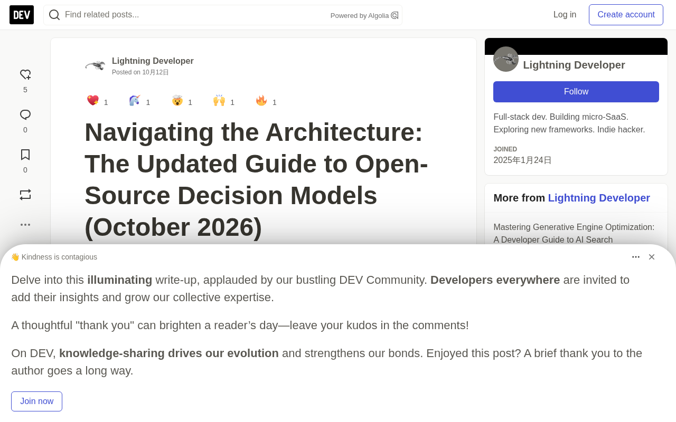Open the Algolia logo icon
This screenshot has width=676, height=422.
(x=395, y=15)
